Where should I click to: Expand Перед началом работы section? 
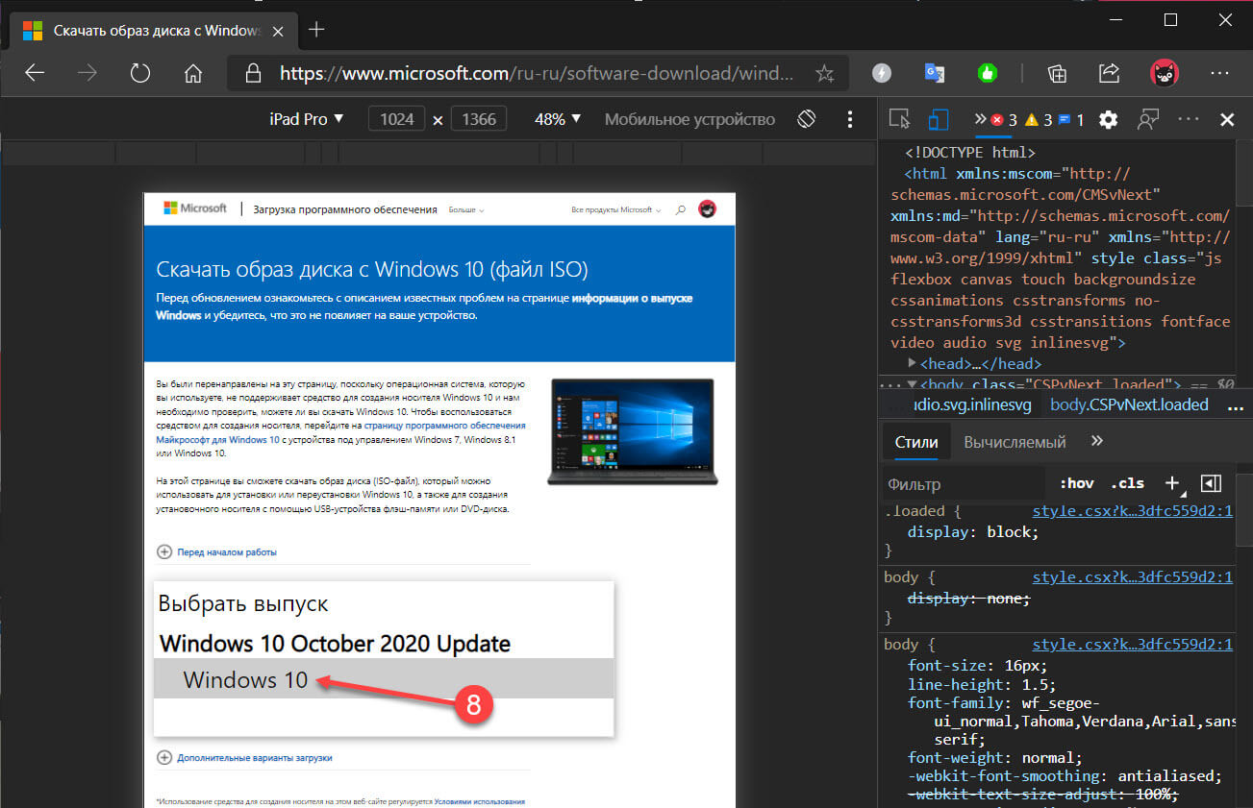coord(217,552)
